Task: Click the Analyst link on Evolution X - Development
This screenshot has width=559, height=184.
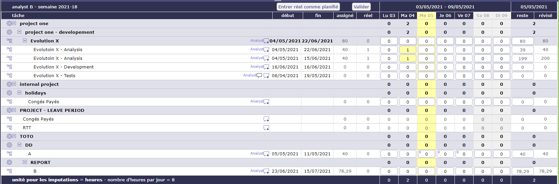Action: tap(257, 67)
